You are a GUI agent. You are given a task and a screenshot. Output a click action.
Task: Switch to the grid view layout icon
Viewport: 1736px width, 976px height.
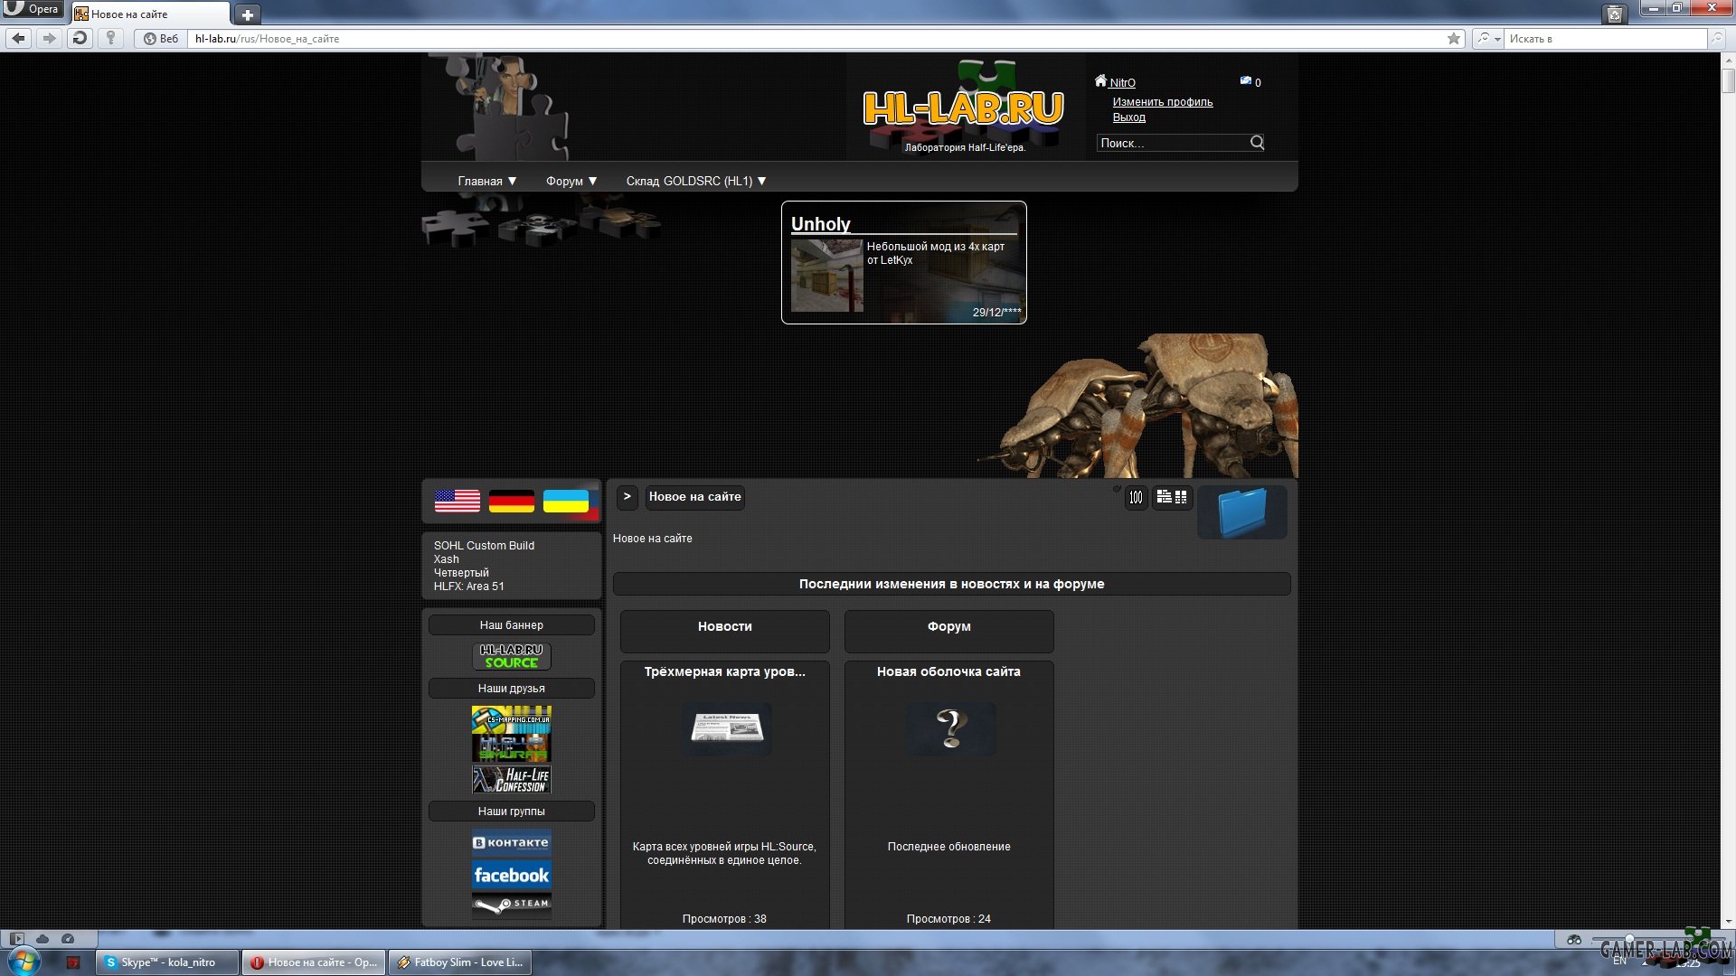click(x=1181, y=497)
